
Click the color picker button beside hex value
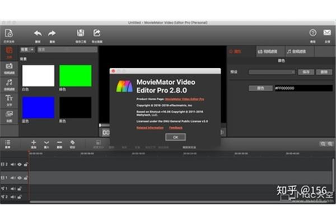coord(260,88)
